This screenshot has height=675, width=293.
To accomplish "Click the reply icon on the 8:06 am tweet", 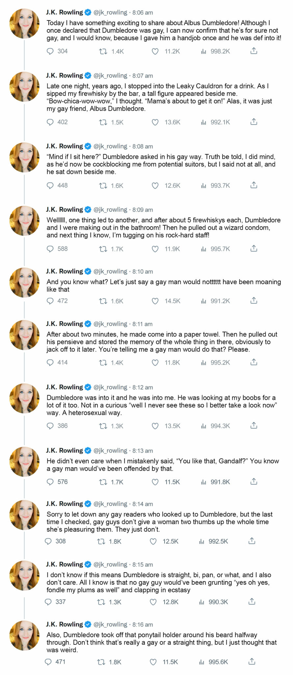I will tap(50, 51).
